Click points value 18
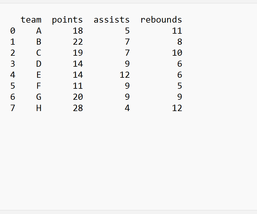Screen dimensions: 257x214 (x=78, y=31)
